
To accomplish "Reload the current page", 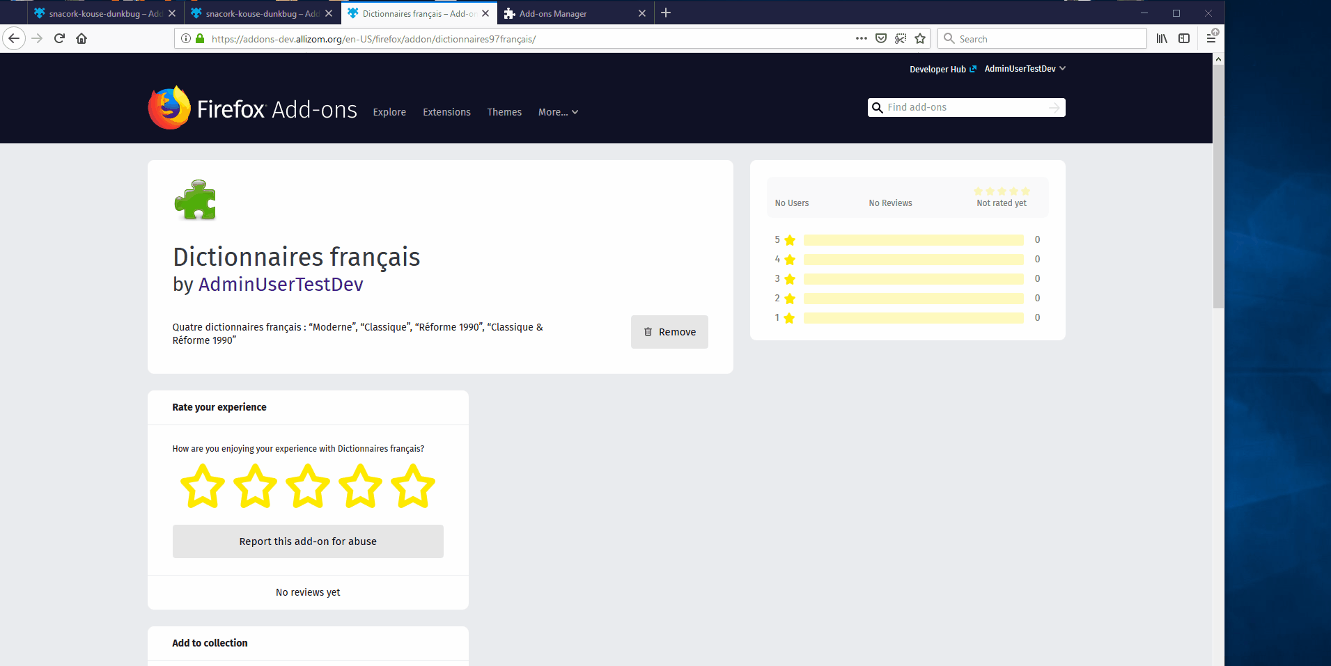I will coord(59,38).
